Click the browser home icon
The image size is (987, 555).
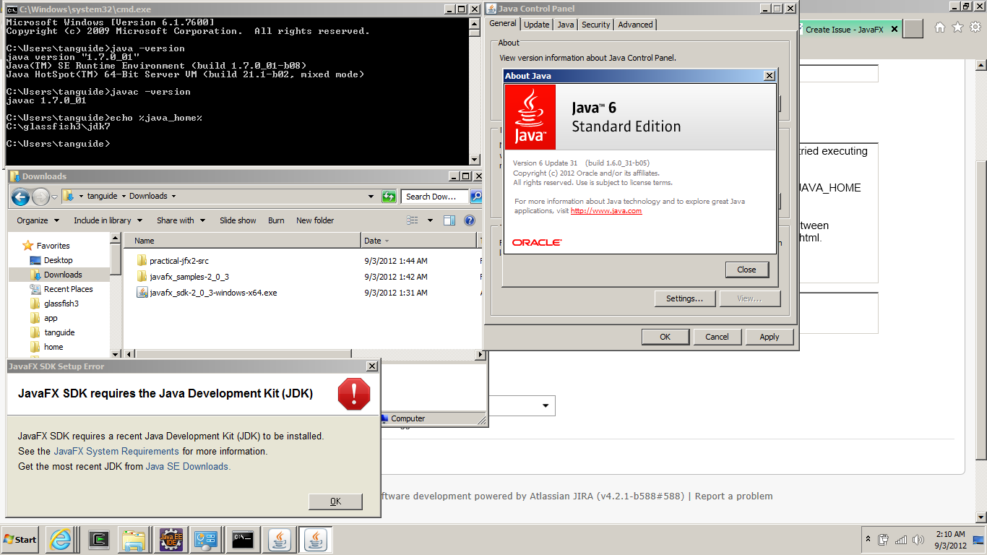coord(939,27)
